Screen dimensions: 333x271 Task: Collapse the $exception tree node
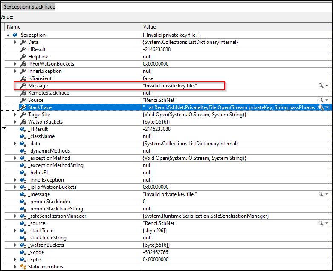tap(8, 35)
